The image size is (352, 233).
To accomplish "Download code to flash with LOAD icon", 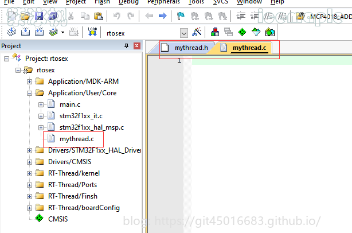I will [92, 32].
